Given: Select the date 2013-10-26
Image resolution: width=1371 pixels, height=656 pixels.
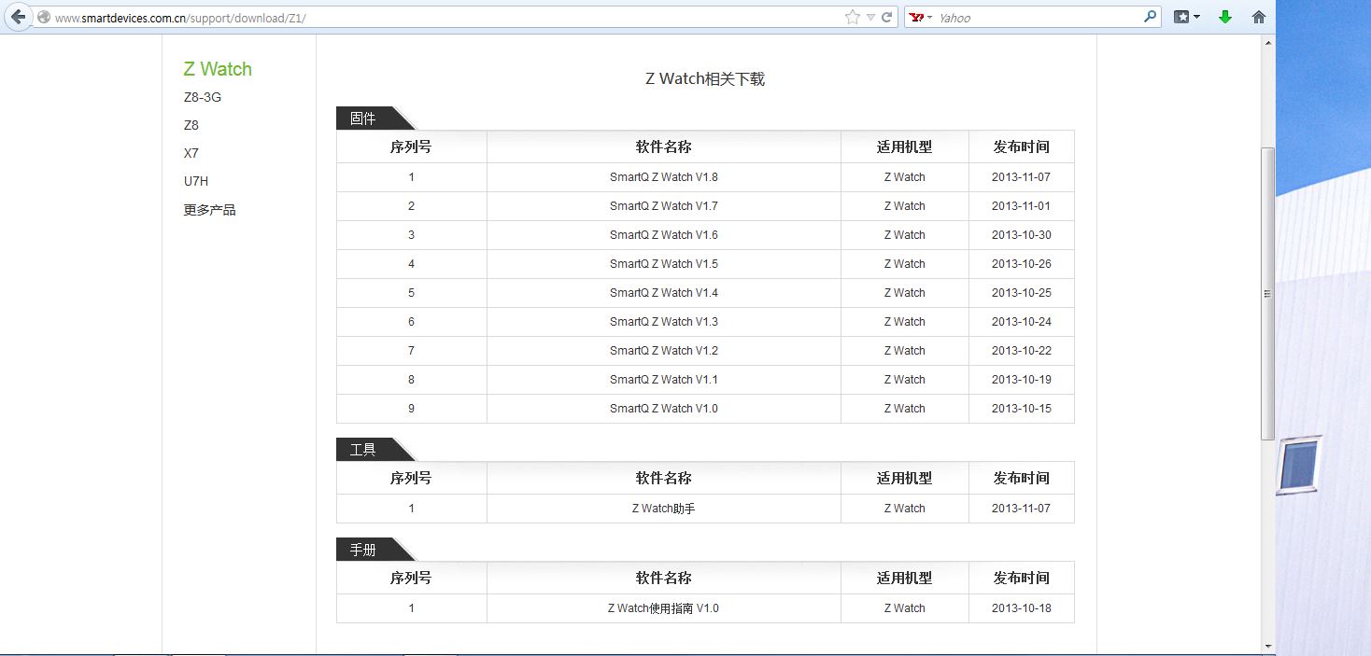Looking at the screenshot, I should (1022, 264).
